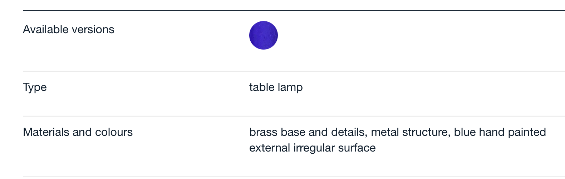Click the "Available versions" label
This screenshot has width=565, height=179.
coord(69,29)
